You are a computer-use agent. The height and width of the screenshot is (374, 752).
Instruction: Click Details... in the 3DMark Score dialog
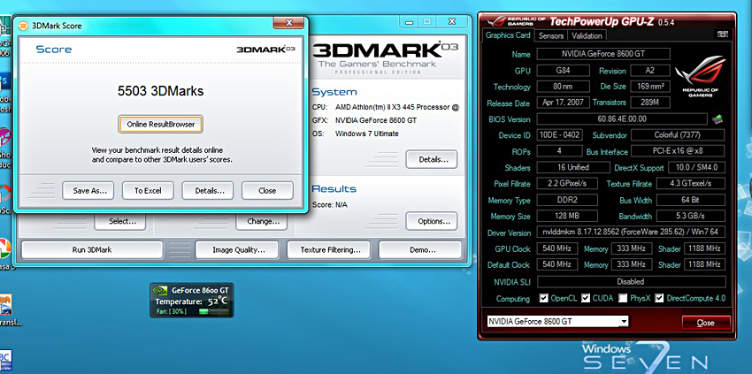208,190
